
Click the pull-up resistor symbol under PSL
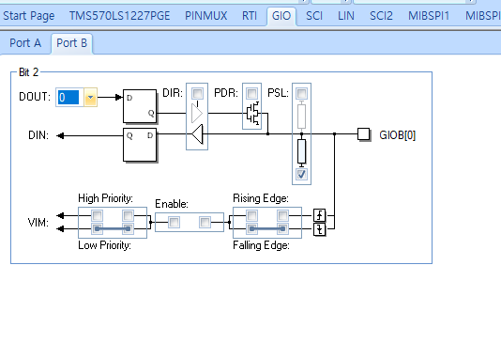(x=301, y=117)
